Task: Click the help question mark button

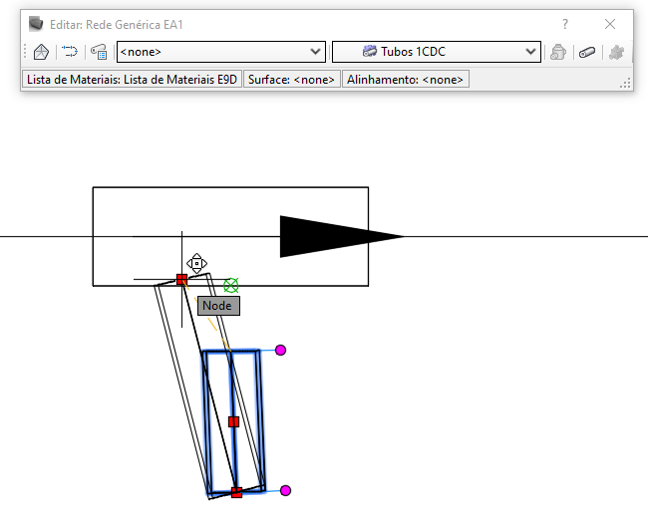Action: [565, 24]
